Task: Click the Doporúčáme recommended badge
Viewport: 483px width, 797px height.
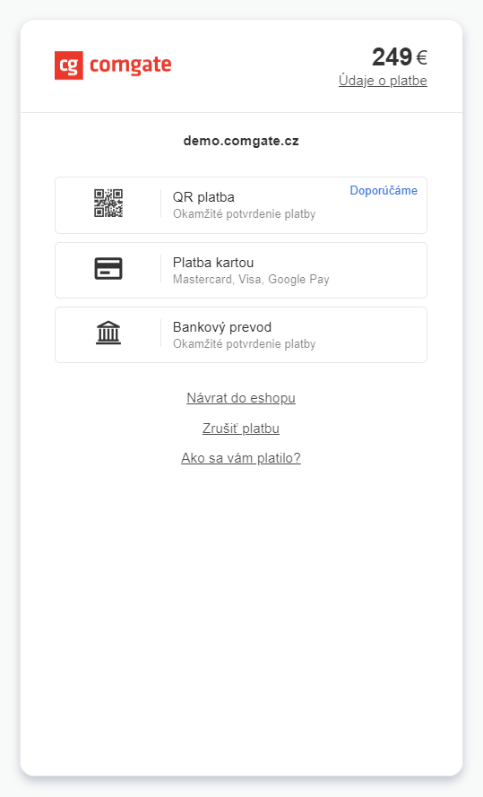Action: coord(384,191)
